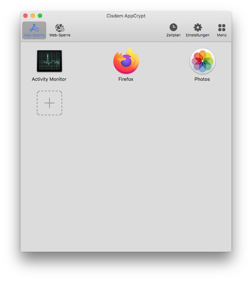Switch to the Web-Sperre icon
Screen dimensions: 252x281
click(x=60, y=28)
